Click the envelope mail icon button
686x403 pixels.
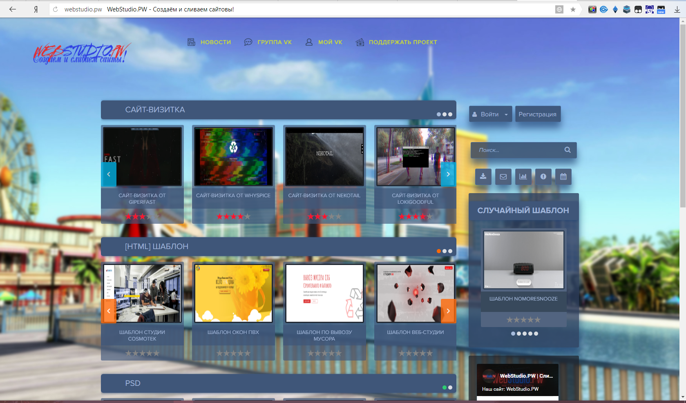click(503, 177)
